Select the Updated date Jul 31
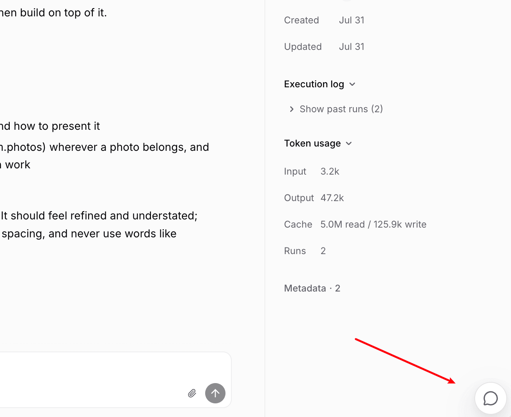511x417 pixels. pos(351,47)
